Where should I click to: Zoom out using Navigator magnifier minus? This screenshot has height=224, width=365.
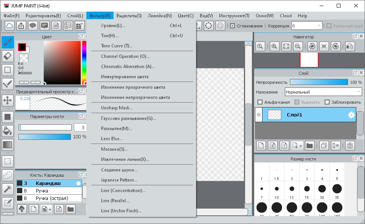[x=298, y=46]
